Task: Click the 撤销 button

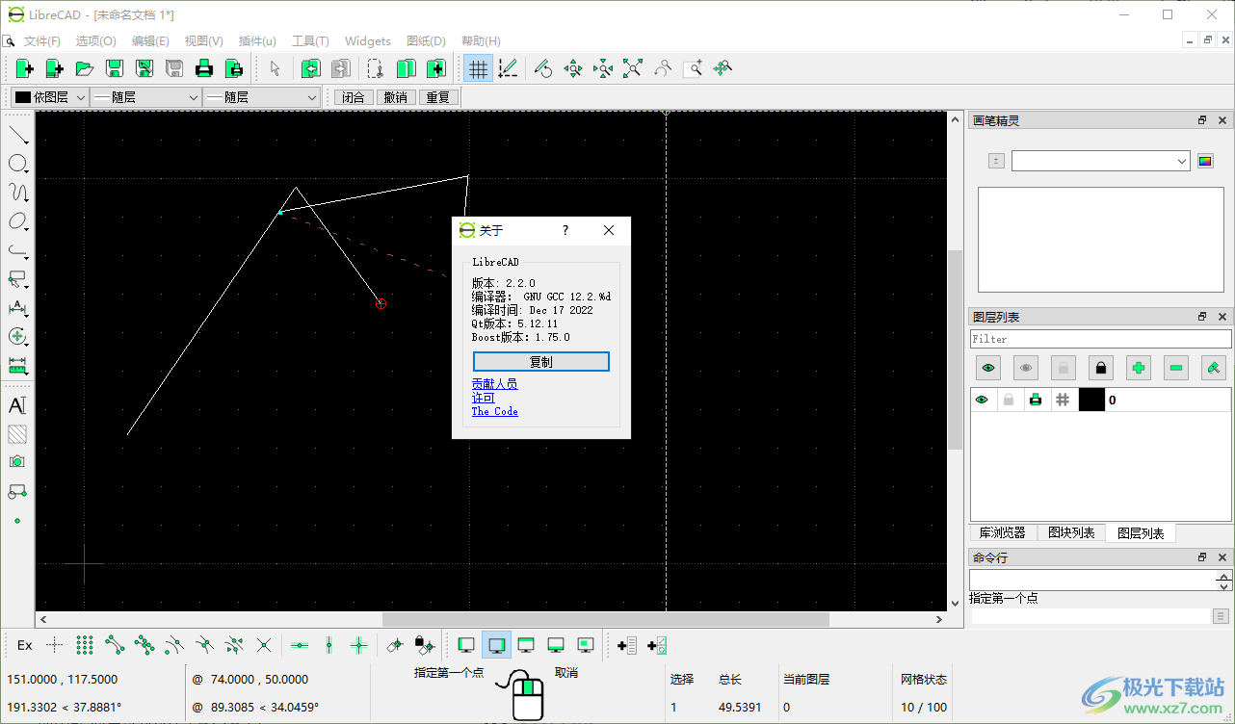Action: click(x=396, y=97)
